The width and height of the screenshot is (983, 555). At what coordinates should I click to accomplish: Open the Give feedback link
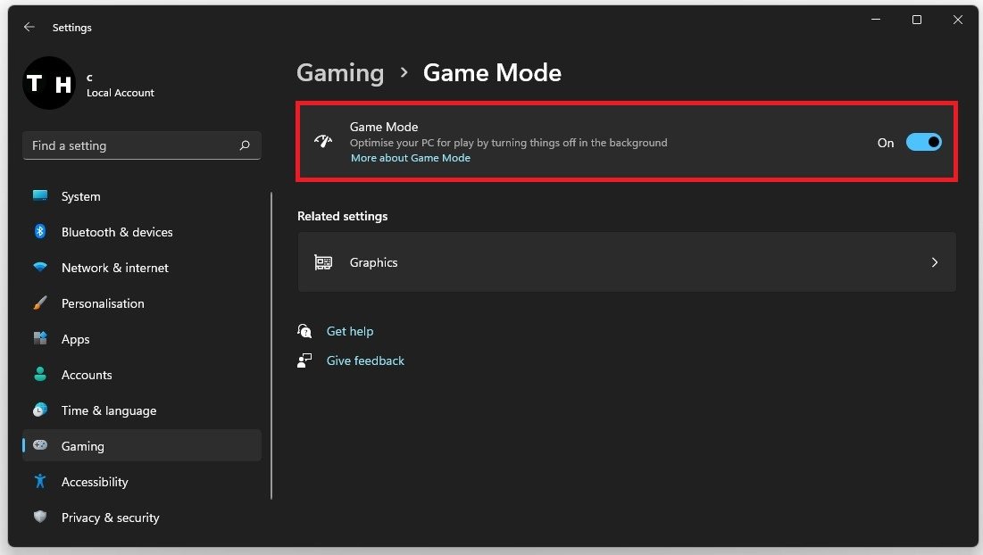(365, 360)
